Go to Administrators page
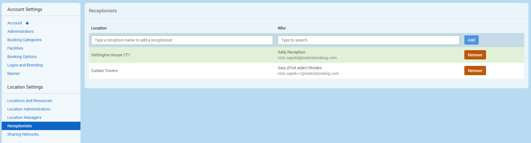The width and height of the screenshot is (531, 143). point(20,31)
